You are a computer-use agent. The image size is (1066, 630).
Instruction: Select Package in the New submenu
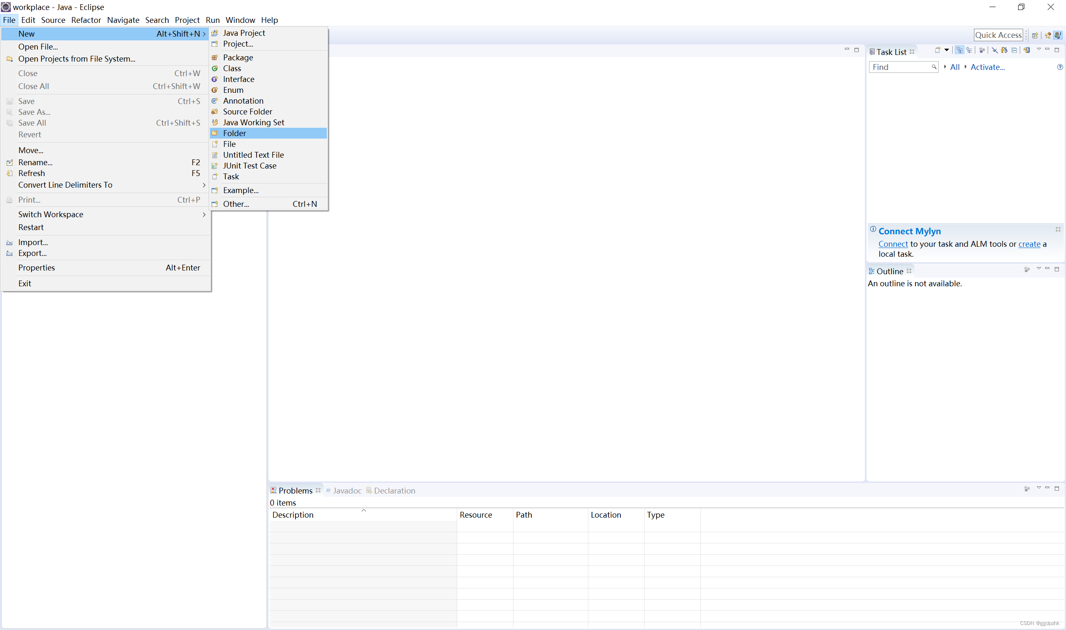click(x=269, y=57)
